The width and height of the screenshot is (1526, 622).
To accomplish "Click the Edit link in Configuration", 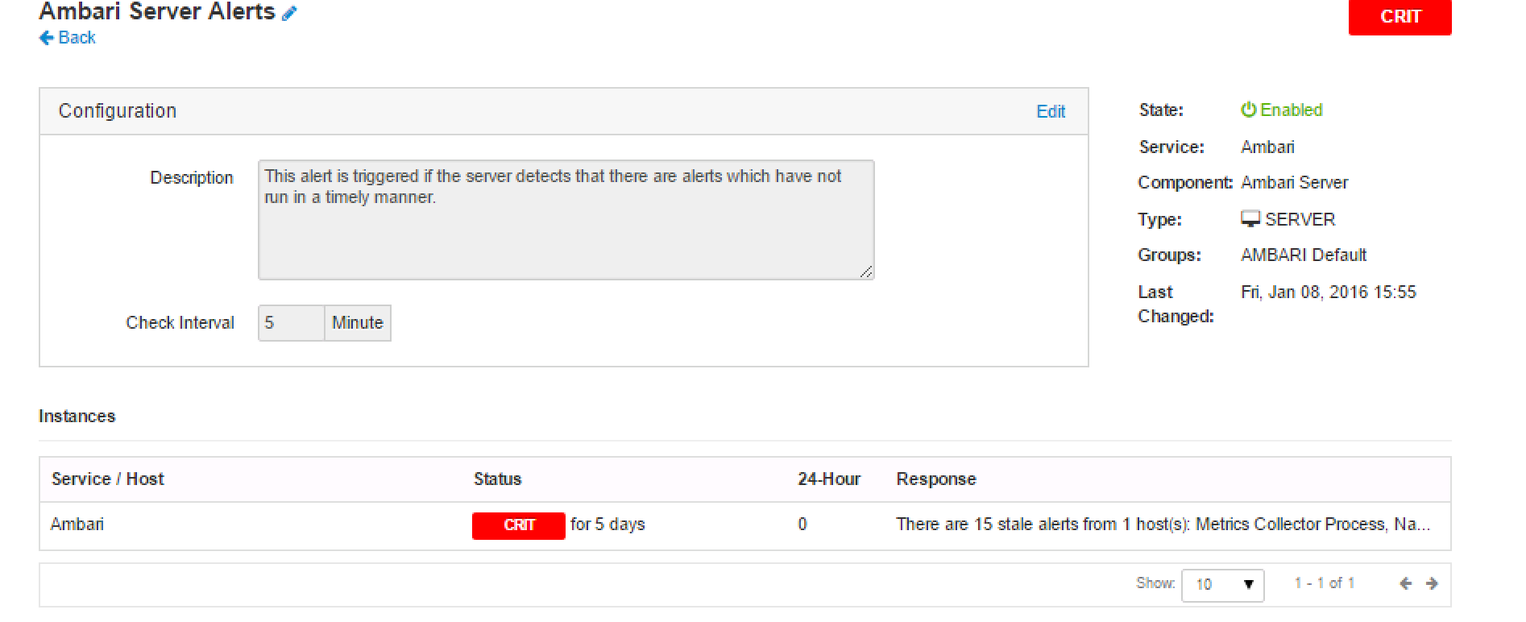I will click(x=1050, y=111).
